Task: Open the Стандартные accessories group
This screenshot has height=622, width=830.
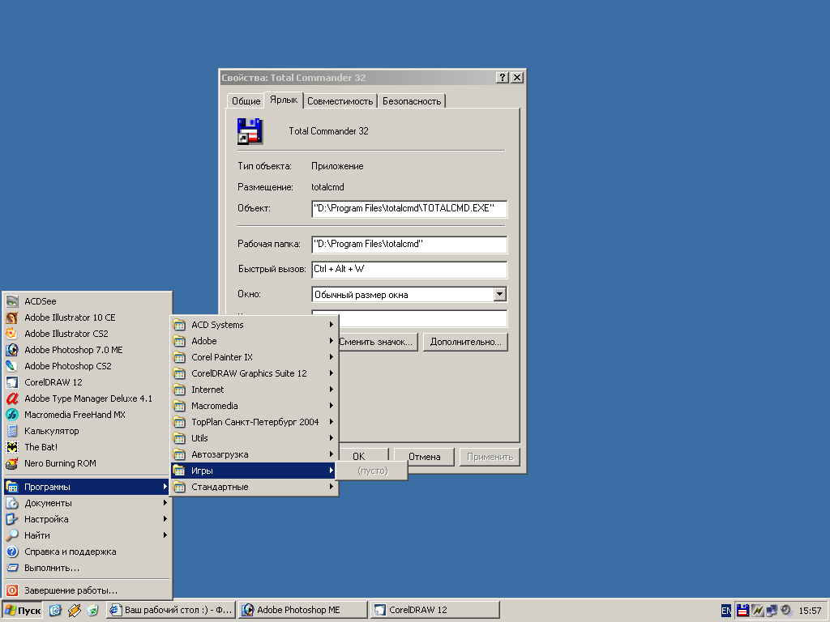Action: click(x=254, y=487)
